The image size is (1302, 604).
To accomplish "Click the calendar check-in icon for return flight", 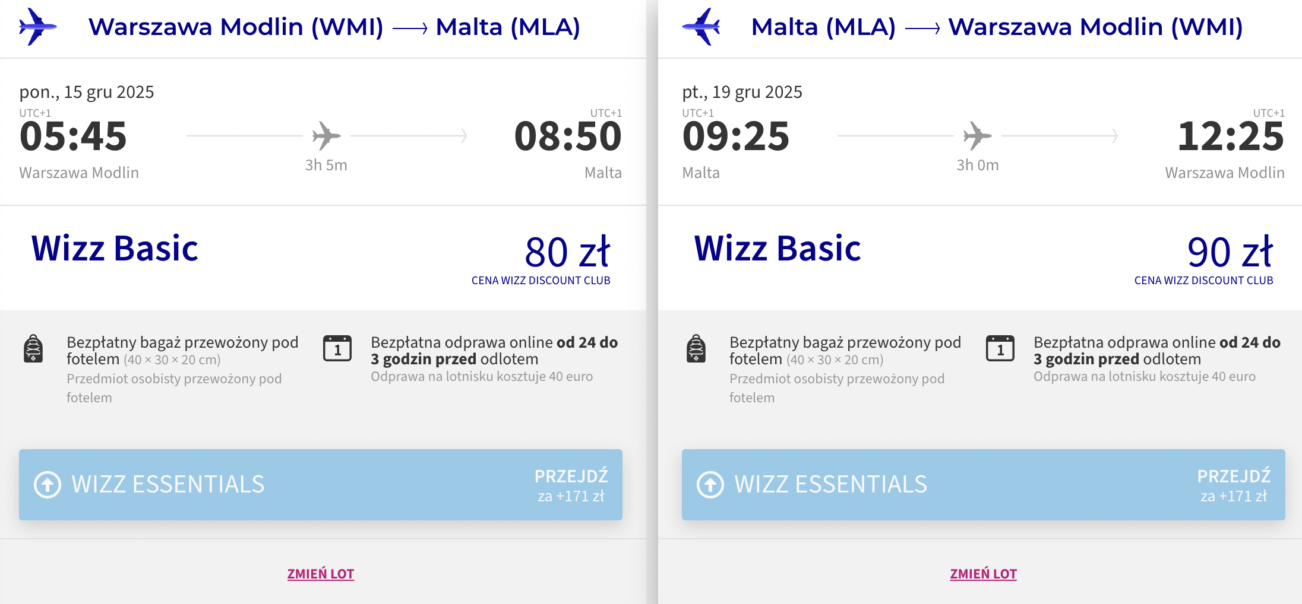I will pos(1000,348).
